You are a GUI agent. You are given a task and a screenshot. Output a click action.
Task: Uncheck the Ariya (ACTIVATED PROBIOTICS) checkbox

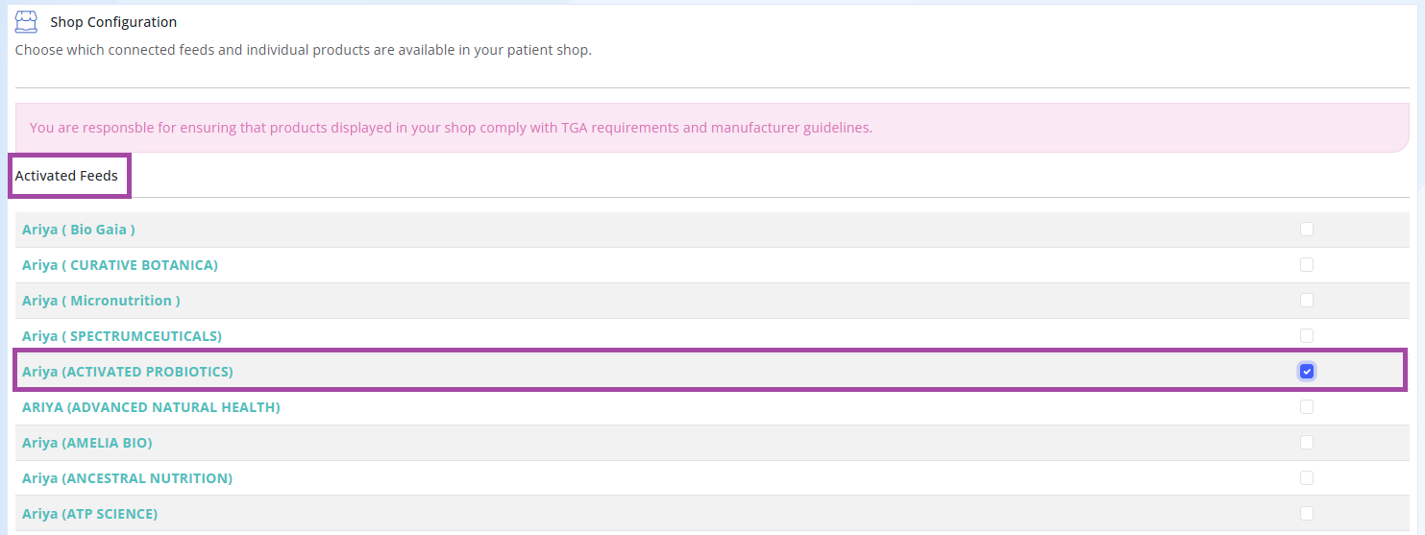tap(1306, 372)
